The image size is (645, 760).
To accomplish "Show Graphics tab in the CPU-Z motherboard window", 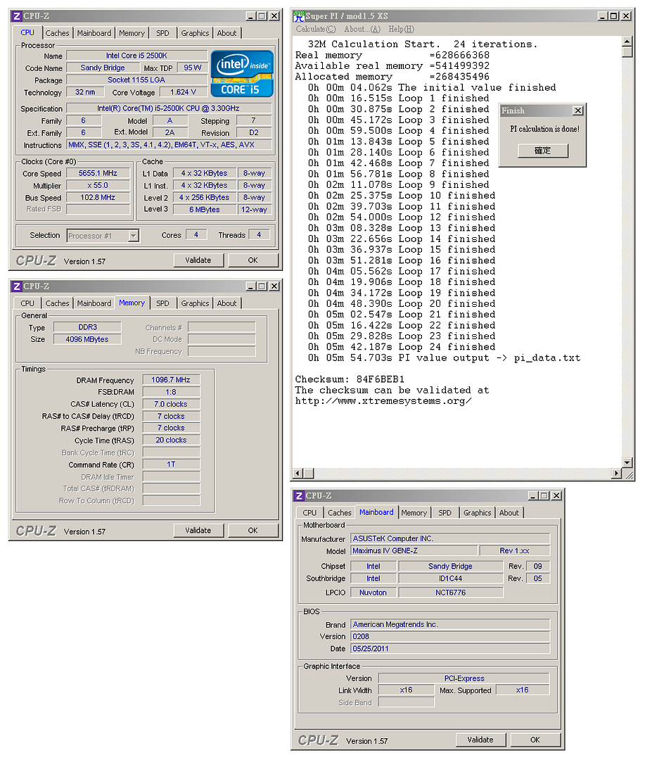I will (x=478, y=513).
